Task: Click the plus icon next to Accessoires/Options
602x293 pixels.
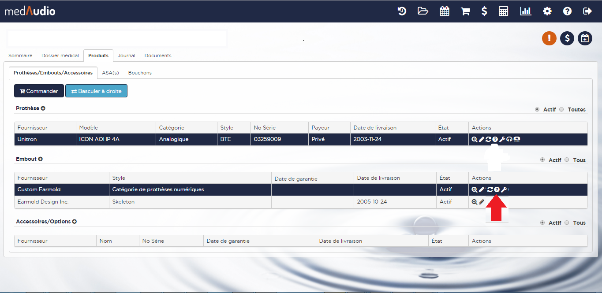Action: 75,222
